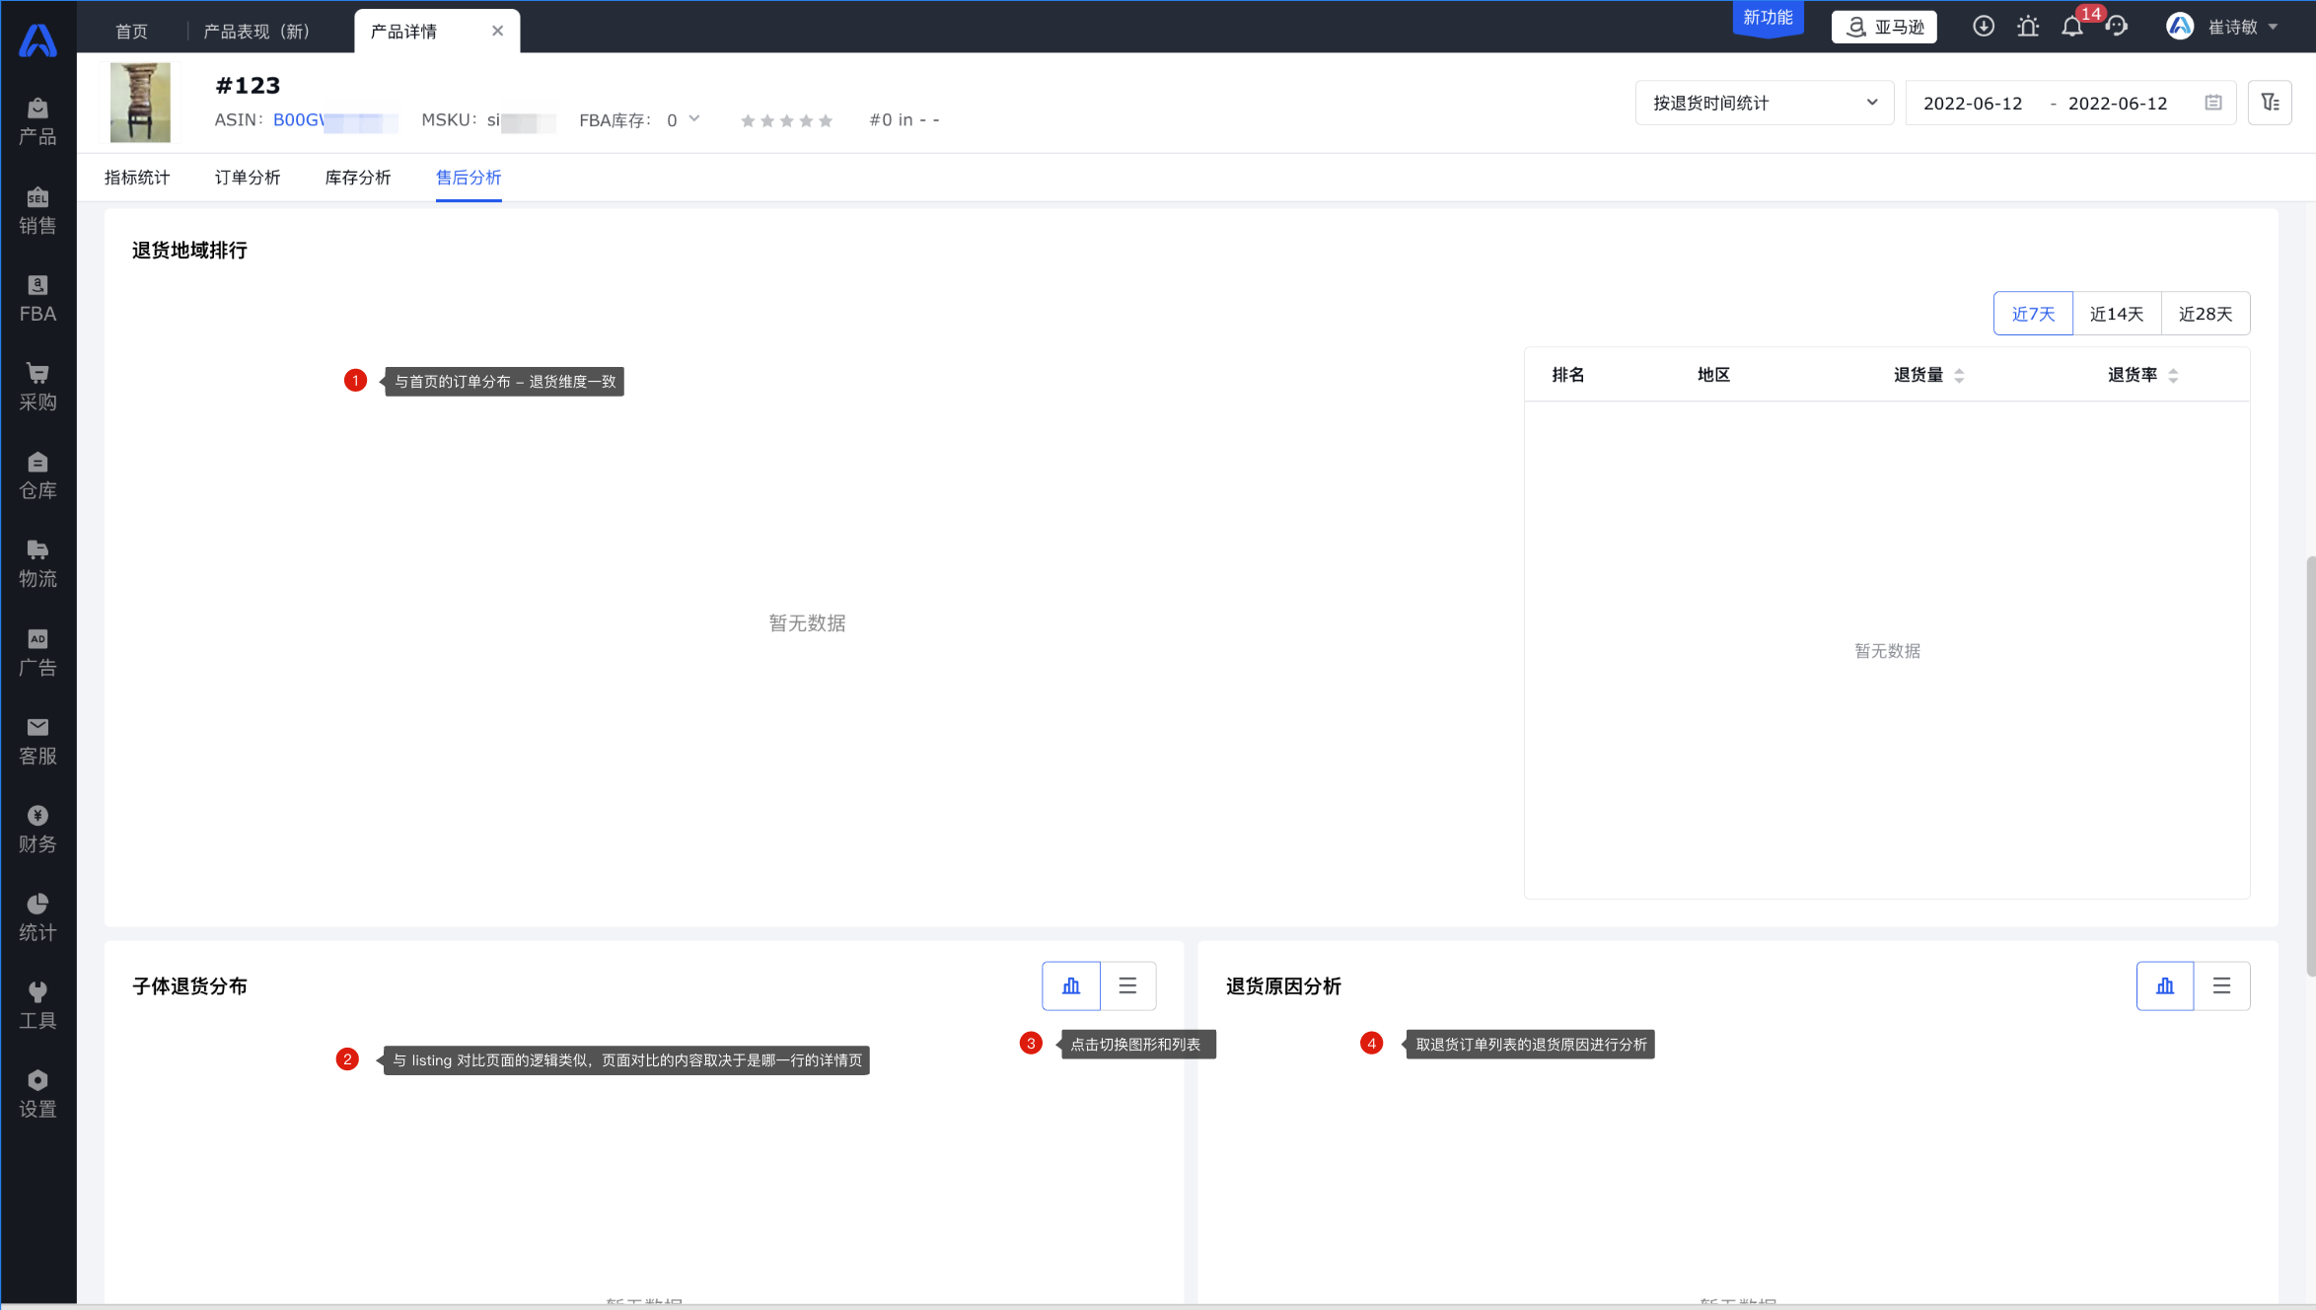Open the user account menu 崔诗敏

[2231, 27]
